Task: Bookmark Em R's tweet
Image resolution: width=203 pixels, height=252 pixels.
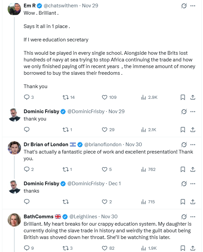Action: (x=183, y=97)
